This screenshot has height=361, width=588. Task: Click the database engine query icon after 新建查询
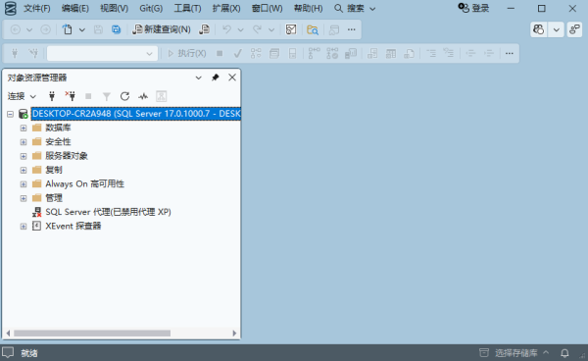(x=205, y=29)
